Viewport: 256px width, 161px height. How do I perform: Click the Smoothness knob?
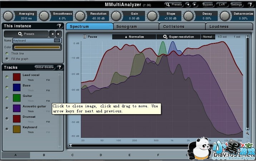(44, 16)
